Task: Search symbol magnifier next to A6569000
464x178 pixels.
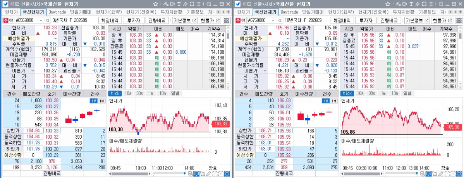Action: (x=48, y=20)
